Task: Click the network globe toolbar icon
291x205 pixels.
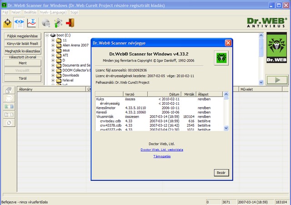Action: coord(46,23)
